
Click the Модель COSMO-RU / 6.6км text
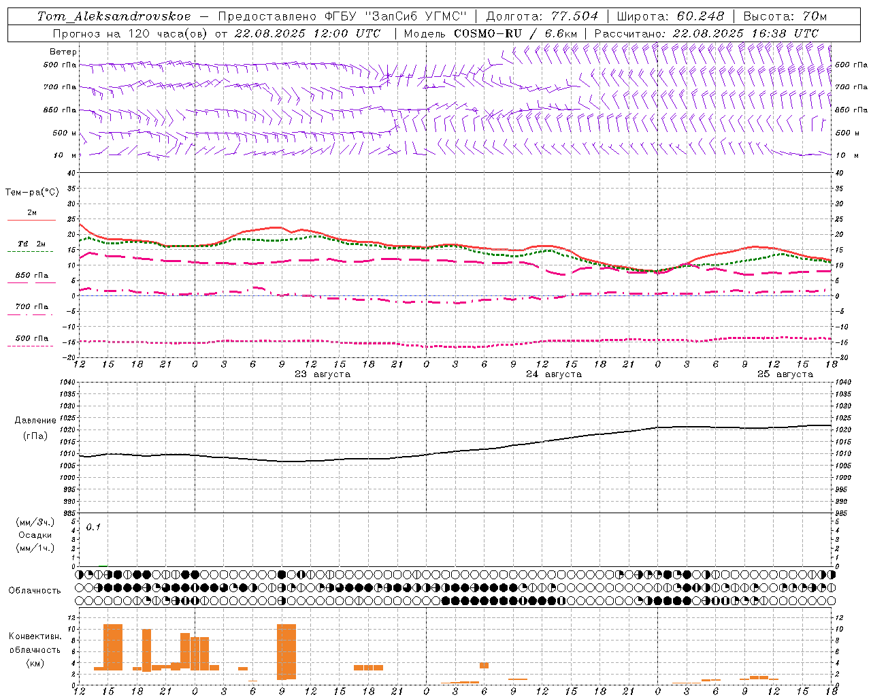pos(491,33)
